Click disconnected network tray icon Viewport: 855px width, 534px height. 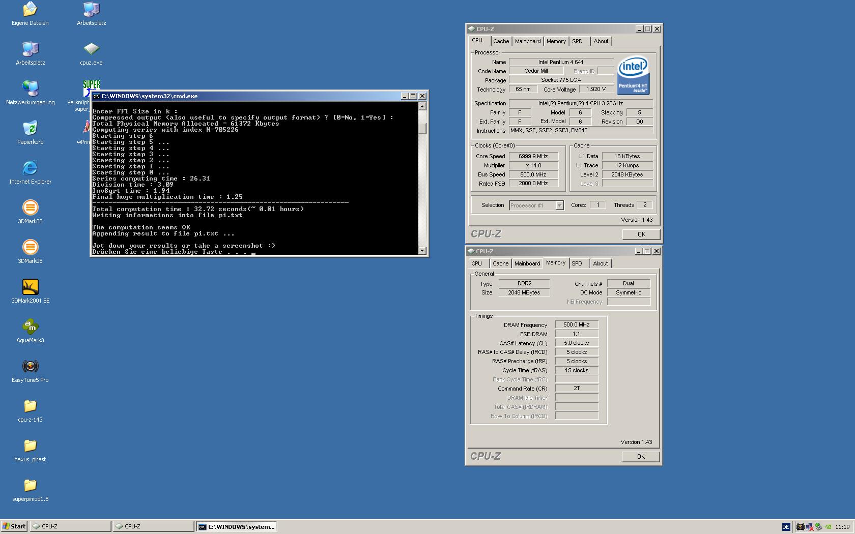click(x=809, y=527)
